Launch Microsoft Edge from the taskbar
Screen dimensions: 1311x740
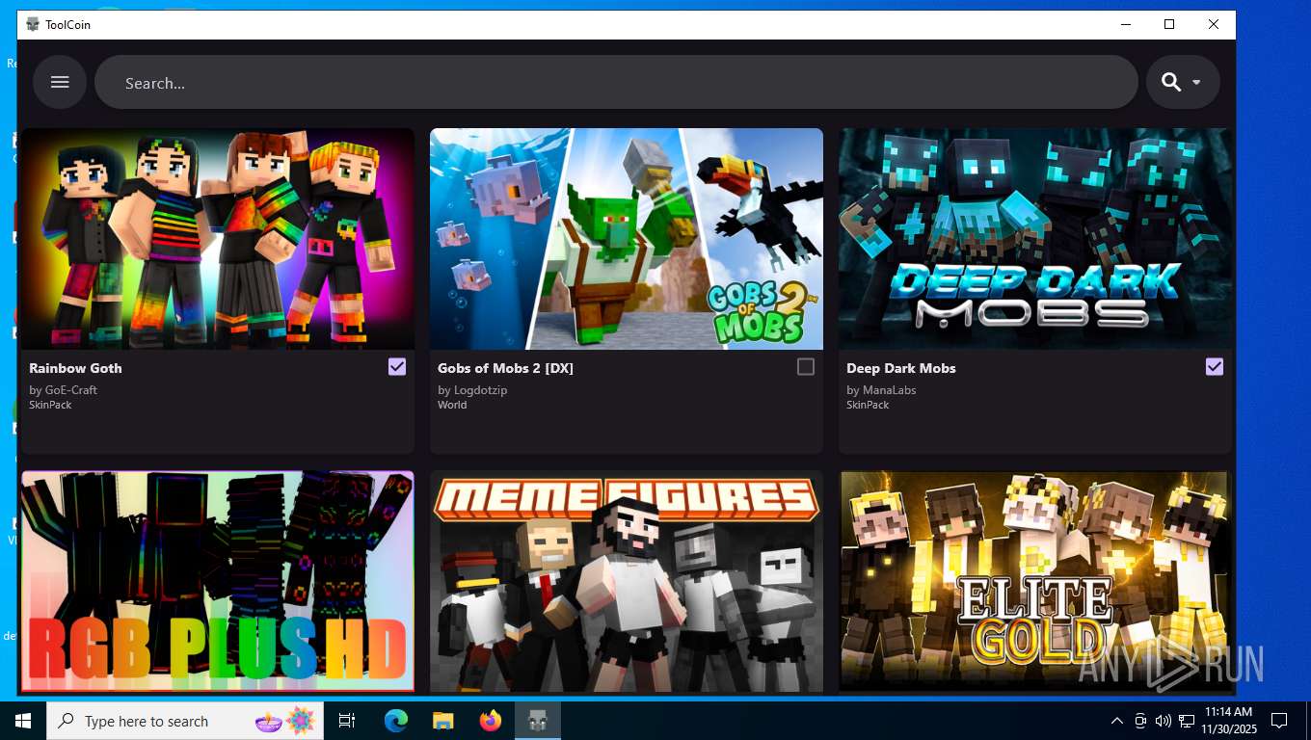pos(395,721)
